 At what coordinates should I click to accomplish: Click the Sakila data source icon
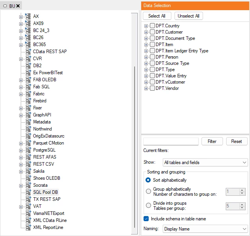point(29,171)
